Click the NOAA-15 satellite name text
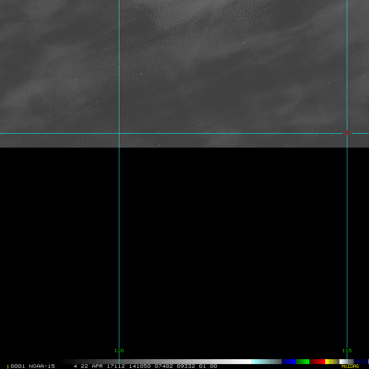 click(x=42, y=366)
